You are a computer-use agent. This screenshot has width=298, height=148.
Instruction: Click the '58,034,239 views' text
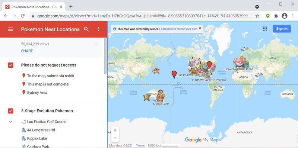pos(35,44)
